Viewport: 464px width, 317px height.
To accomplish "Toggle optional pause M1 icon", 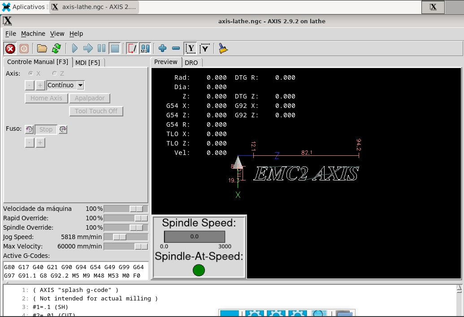I will (x=145, y=48).
